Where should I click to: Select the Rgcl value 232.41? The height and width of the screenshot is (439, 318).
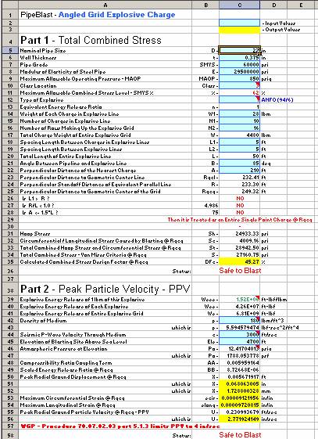240,177
